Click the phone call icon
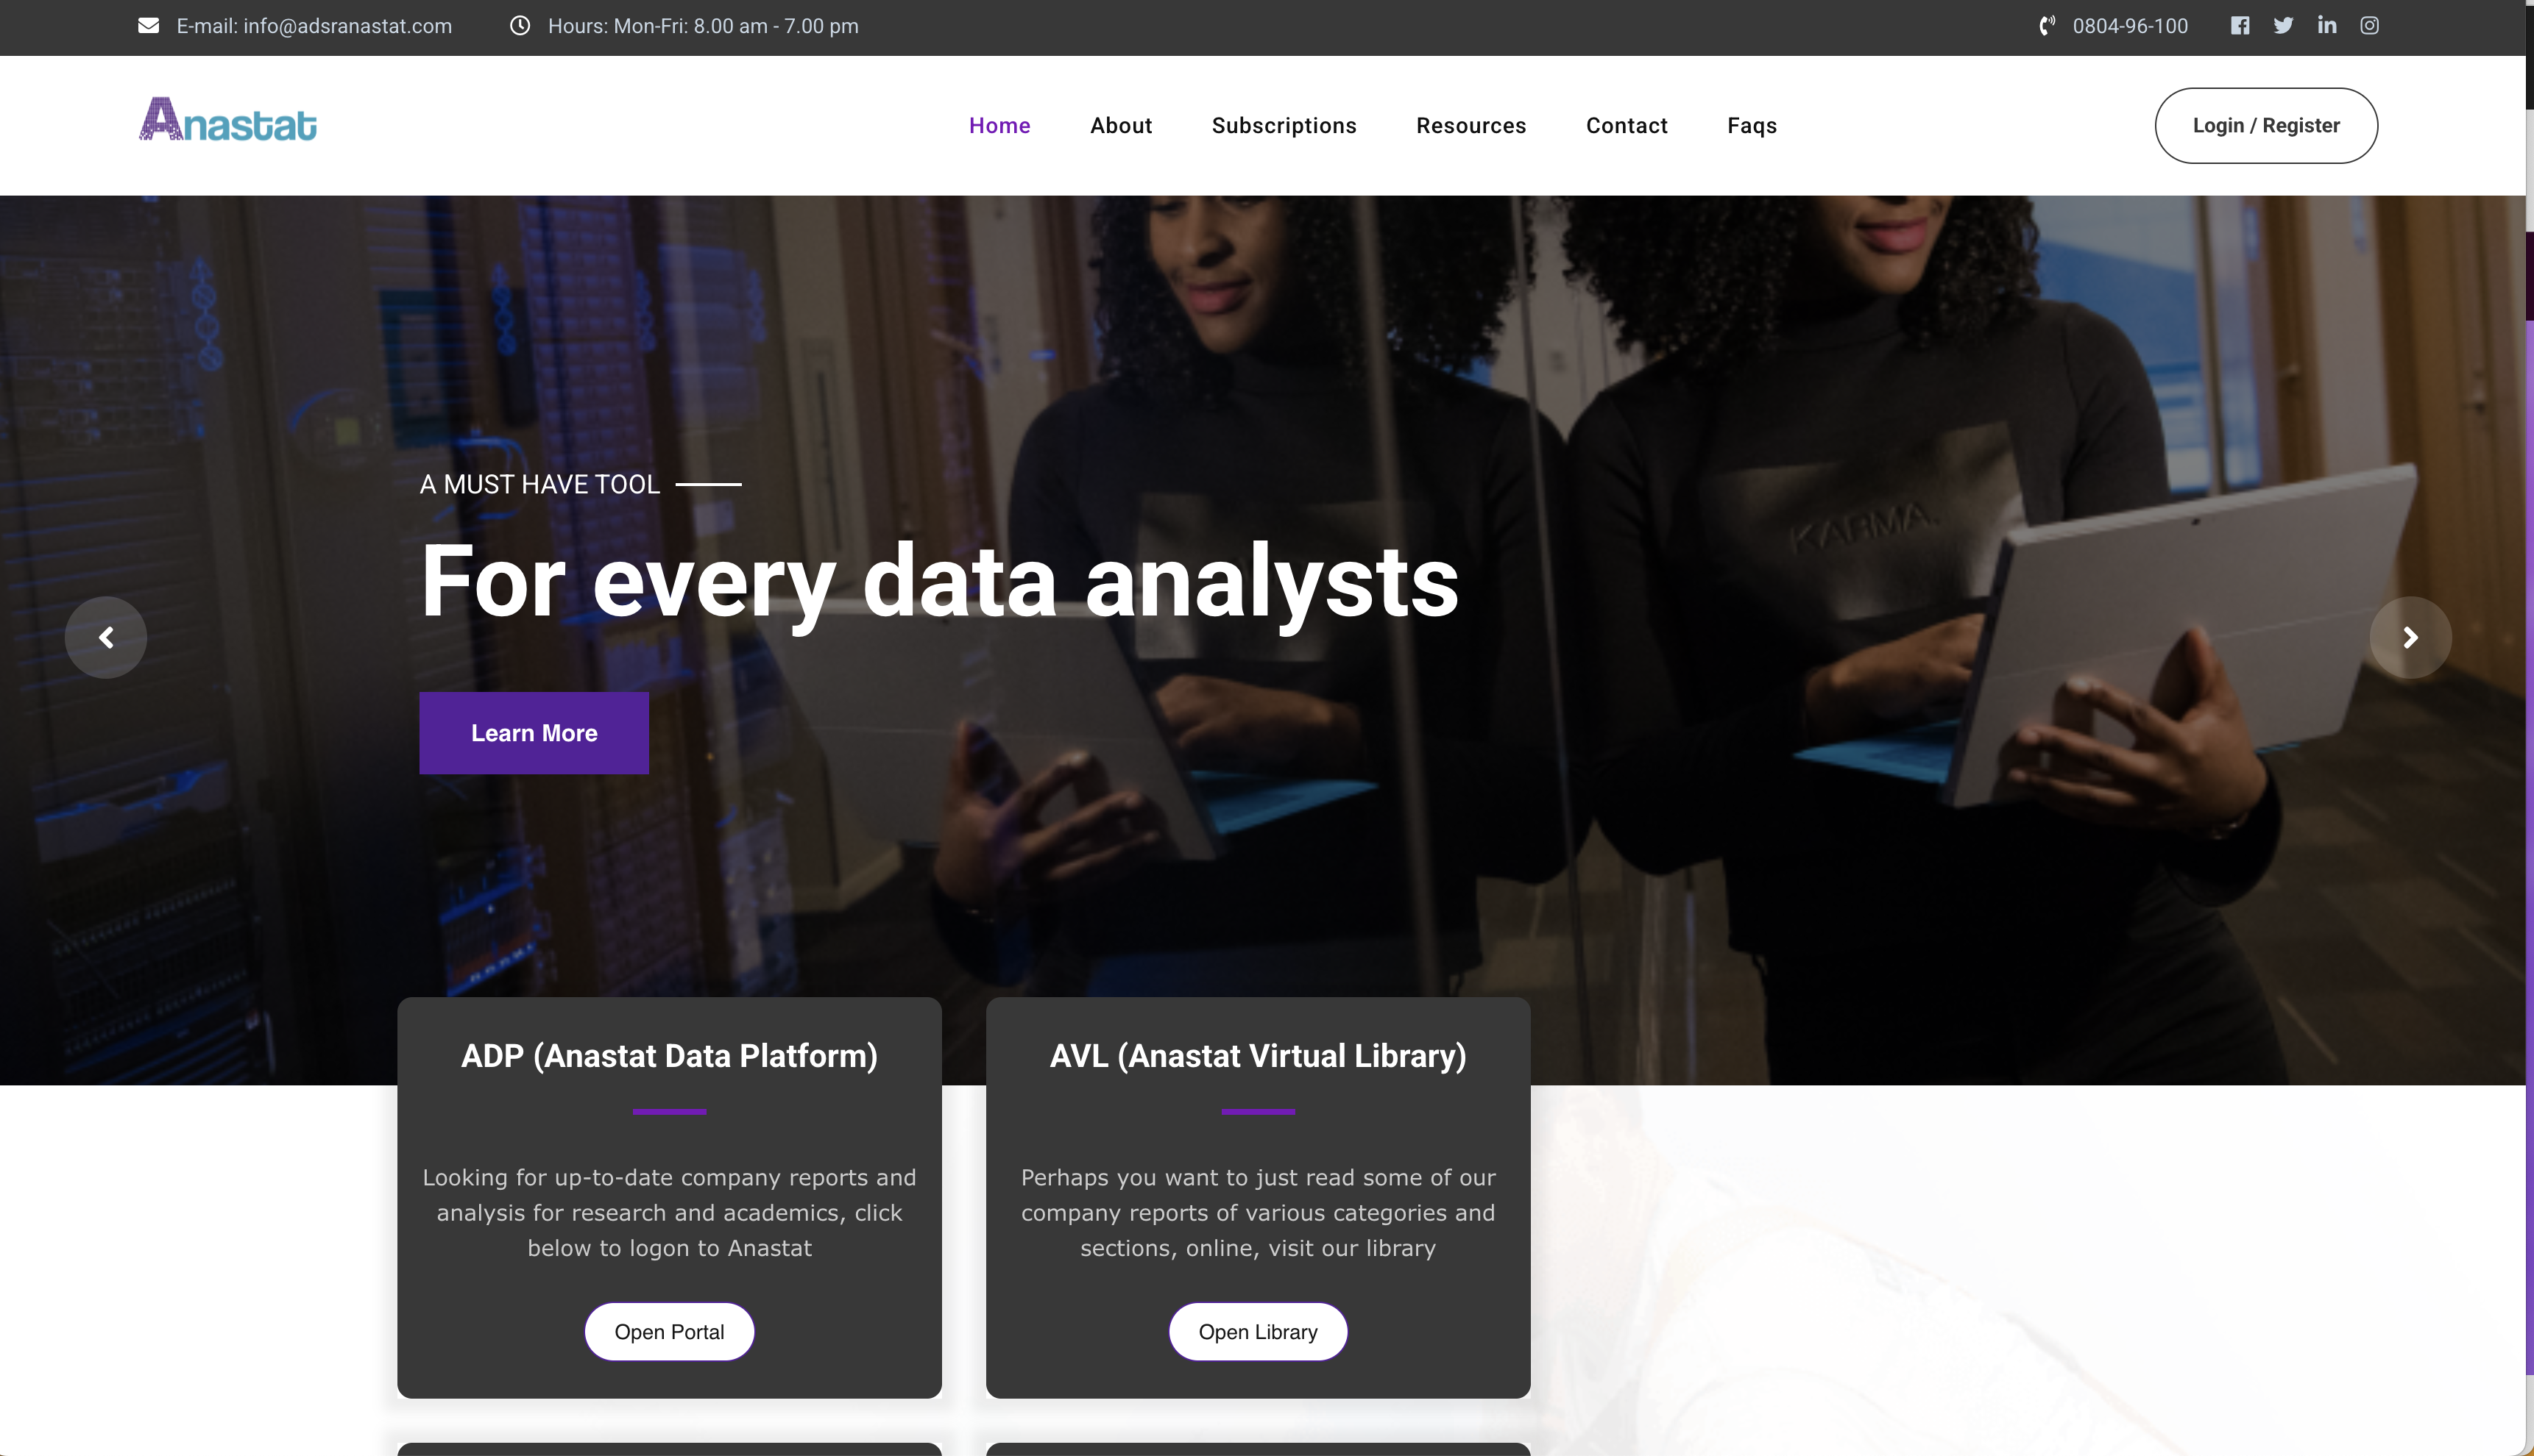 coord(2047,26)
